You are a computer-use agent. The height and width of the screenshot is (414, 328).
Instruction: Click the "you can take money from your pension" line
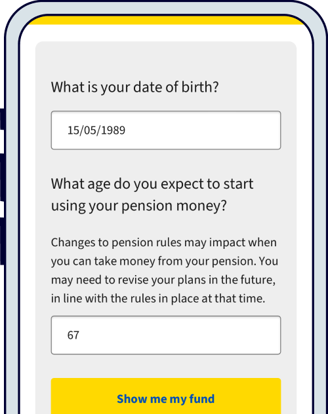(x=165, y=261)
